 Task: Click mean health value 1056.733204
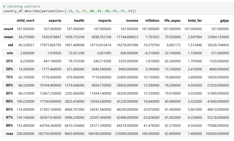[75, 37]
